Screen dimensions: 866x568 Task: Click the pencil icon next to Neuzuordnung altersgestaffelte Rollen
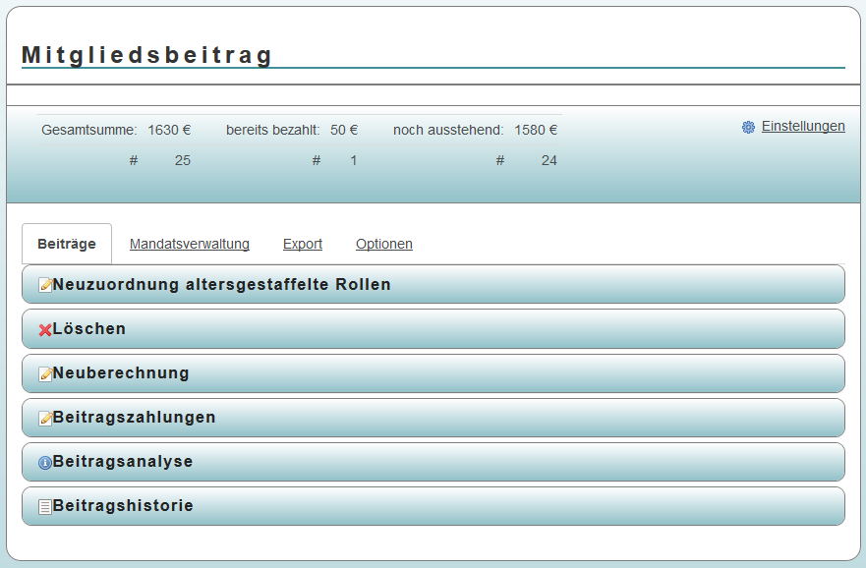(x=44, y=285)
